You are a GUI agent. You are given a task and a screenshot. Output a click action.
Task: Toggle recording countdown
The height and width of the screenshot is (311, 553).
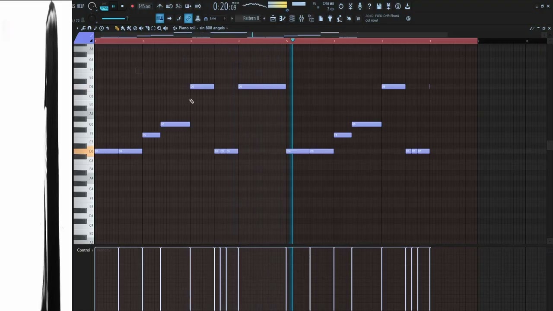(178, 6)
